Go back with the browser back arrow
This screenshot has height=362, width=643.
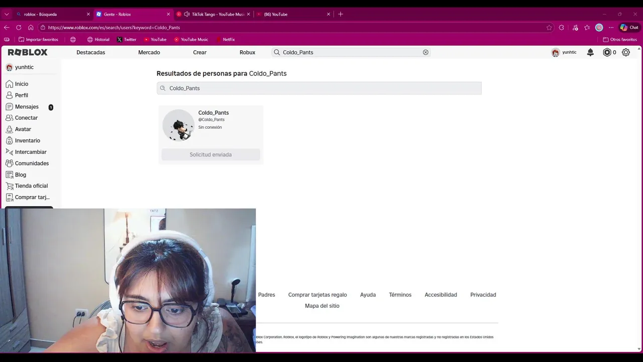pos(7,28)
